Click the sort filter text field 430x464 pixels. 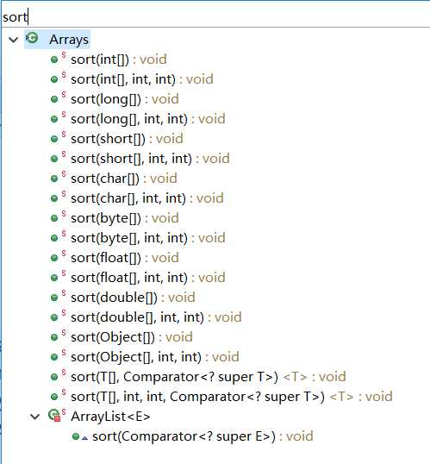(215, 17)
